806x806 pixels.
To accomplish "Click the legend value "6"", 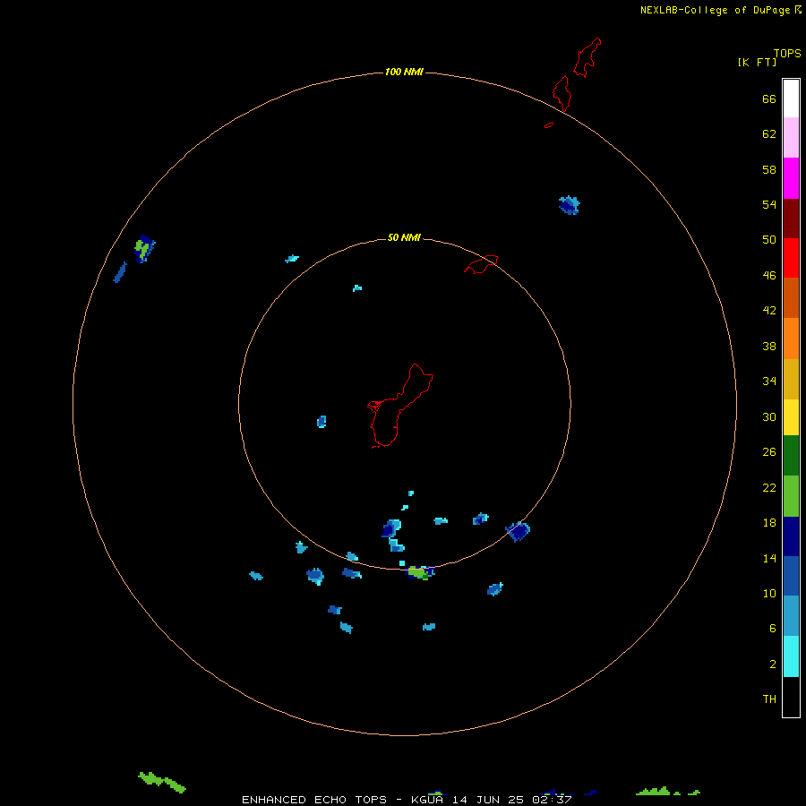I will tap(773, 629).
